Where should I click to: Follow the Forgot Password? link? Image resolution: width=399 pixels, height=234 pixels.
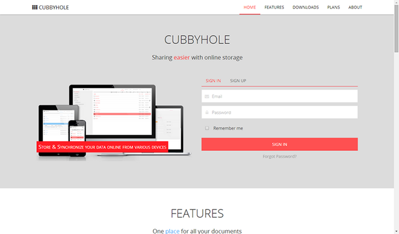click(x=279, y=157)
